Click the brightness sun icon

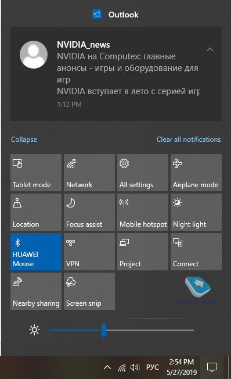34,330
